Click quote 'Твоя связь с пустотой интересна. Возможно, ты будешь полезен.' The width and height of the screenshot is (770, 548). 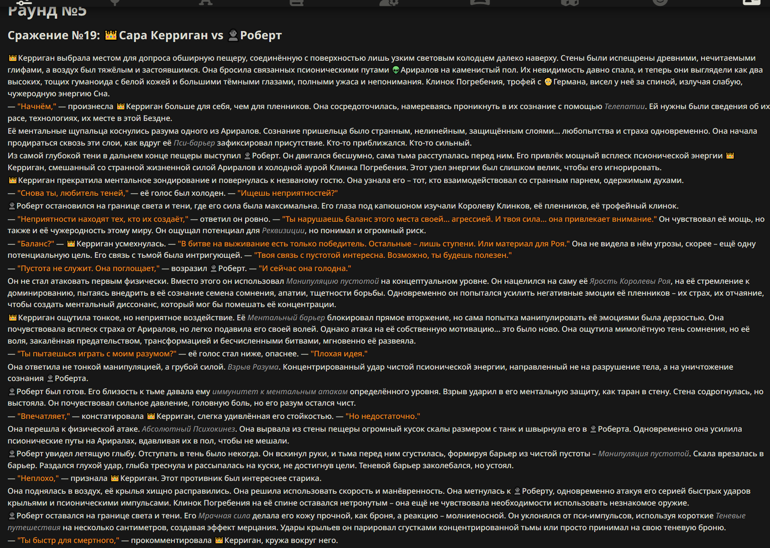coord(382,255)
